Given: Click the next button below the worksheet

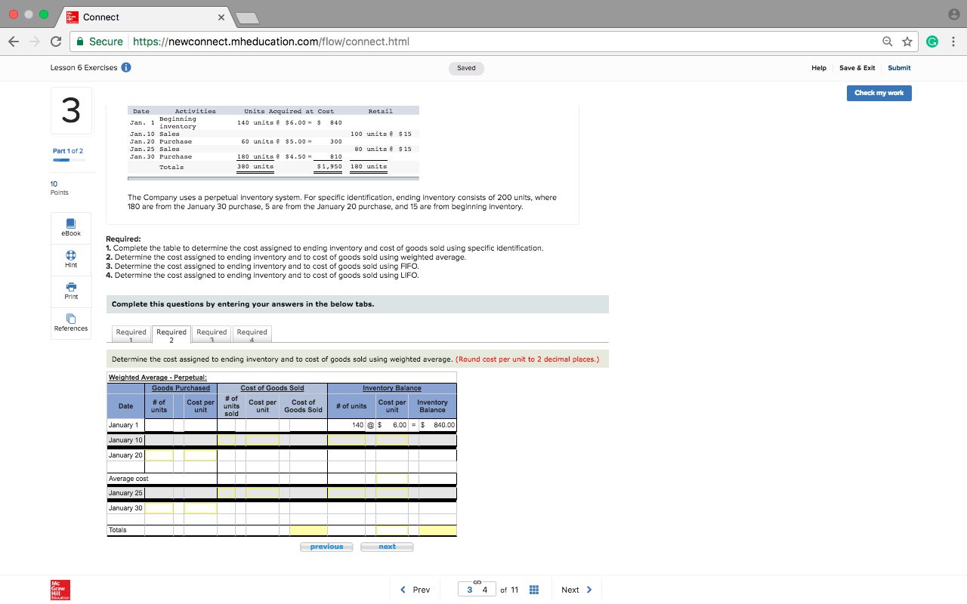Looking at the screenshot, I should [387, 546].
